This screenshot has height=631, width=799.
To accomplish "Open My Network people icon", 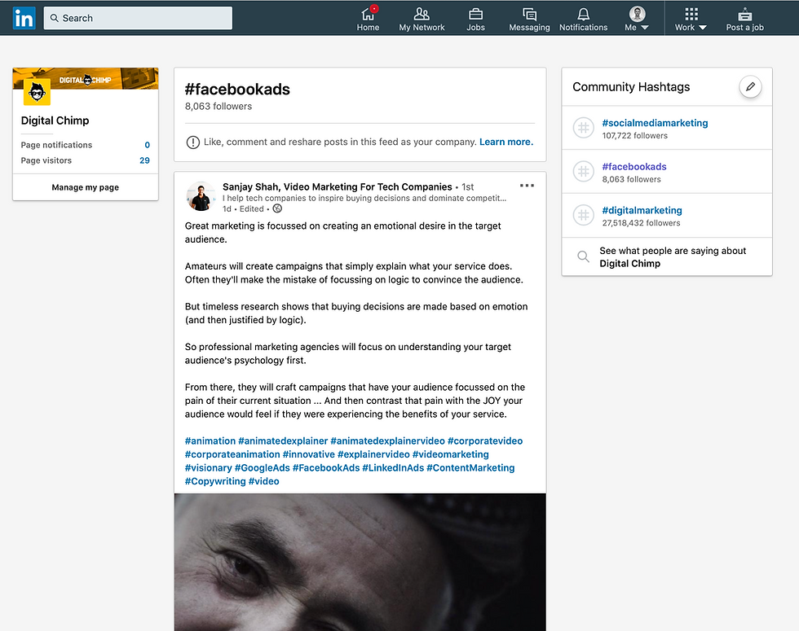I will click(x=422, y=14).
